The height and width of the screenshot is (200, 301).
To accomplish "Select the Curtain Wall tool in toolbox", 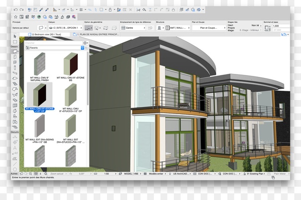I will click(15, 106).
